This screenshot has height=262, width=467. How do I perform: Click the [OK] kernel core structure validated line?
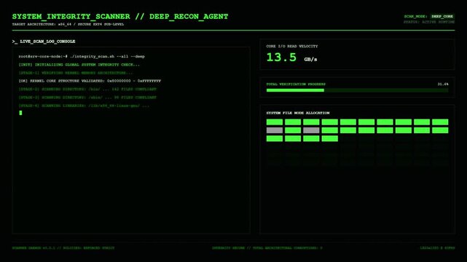click(90, 81)
